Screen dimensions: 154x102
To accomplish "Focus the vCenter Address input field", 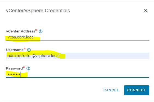I will pyautogui.click(x=78, y=37).
